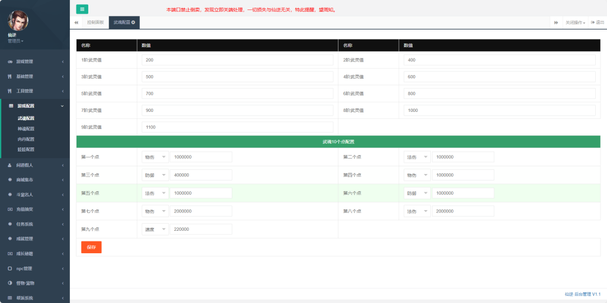Click the 8阶武灵值 input showing 1000
This screenshot has width=607, height=303.
pyautogui.click(x=499, y=110)
